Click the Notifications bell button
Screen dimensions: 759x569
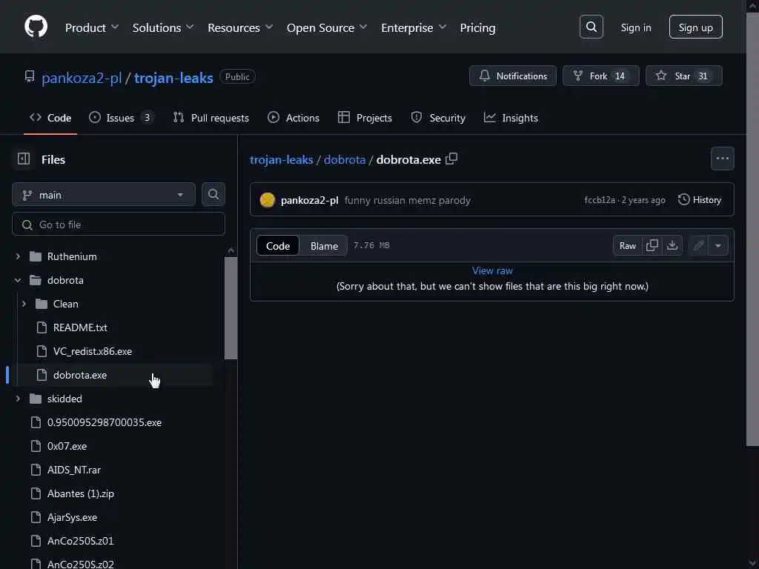pyautogui.click(x=513, y=76)
